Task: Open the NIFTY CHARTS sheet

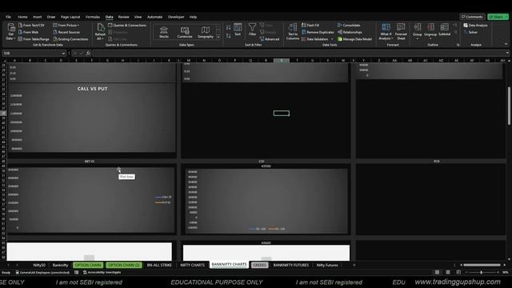Action: tap(192, 265)
